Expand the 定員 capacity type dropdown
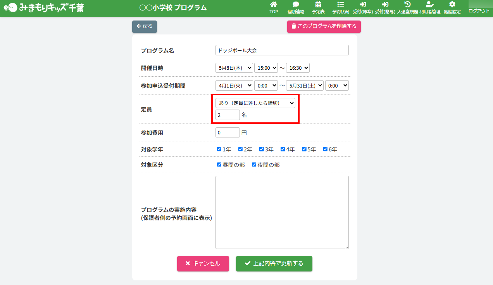Image resolution: width=493 pixels, height=285 pixels. [x=255, y=103]
